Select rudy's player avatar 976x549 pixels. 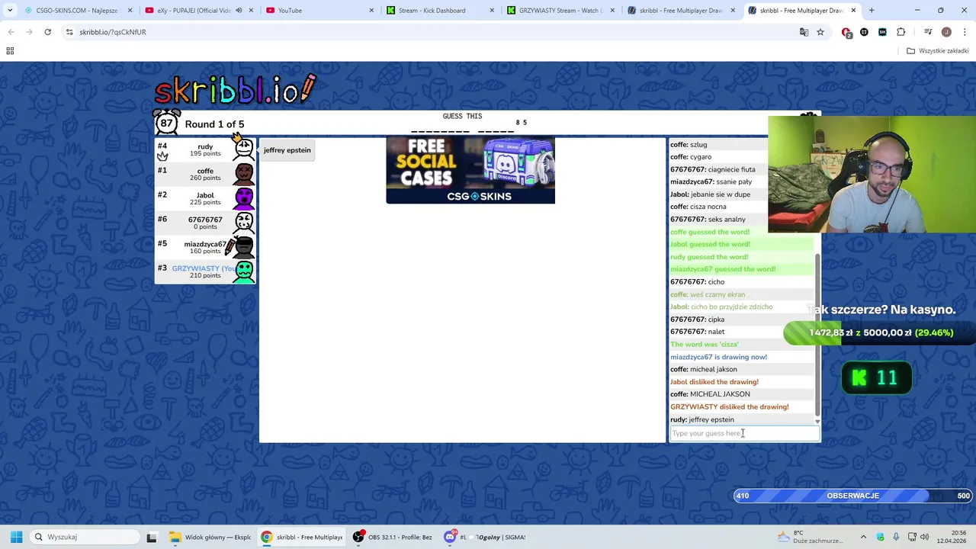click(243, 149)
